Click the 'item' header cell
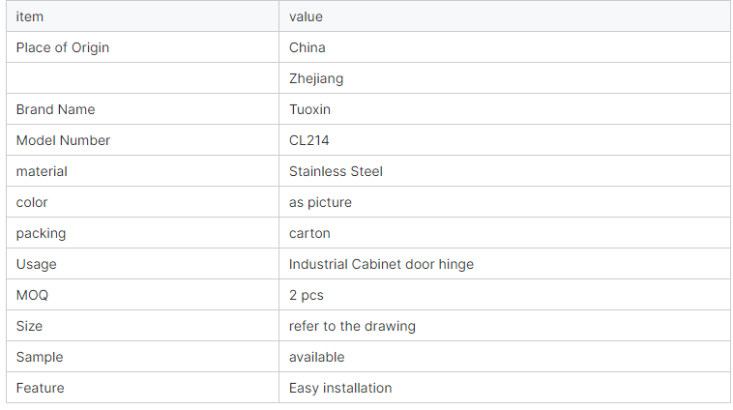The image size is (733, 410). 142,16
